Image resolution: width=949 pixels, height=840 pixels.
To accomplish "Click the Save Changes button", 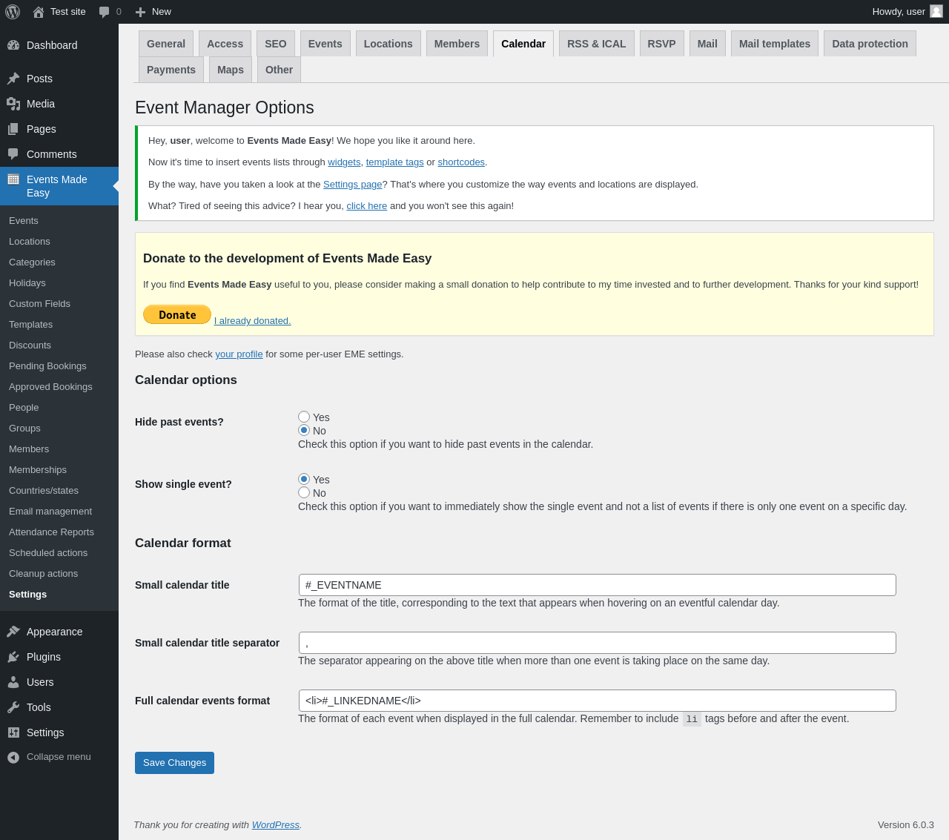I will (174, 763).
